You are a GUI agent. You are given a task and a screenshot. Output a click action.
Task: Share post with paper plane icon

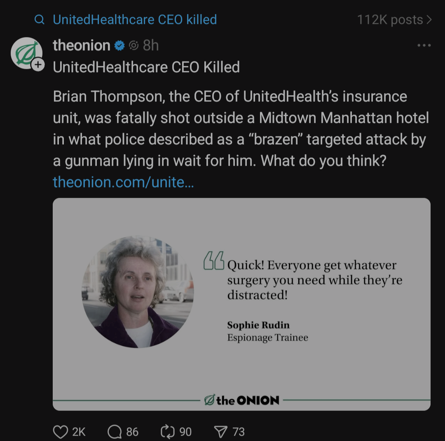click(x=221, y=432)
